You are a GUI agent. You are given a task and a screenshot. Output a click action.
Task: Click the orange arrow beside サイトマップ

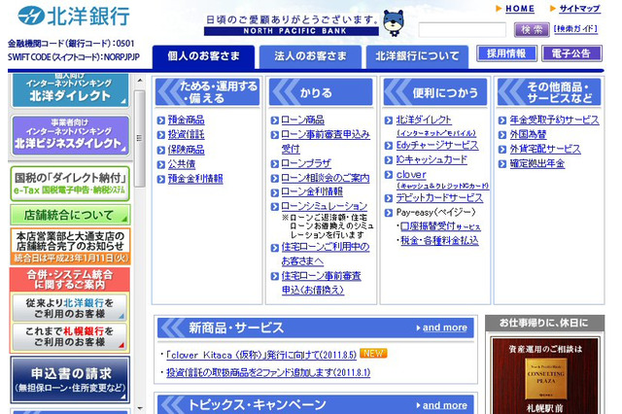pyautogui.click(x=553, y=9)
